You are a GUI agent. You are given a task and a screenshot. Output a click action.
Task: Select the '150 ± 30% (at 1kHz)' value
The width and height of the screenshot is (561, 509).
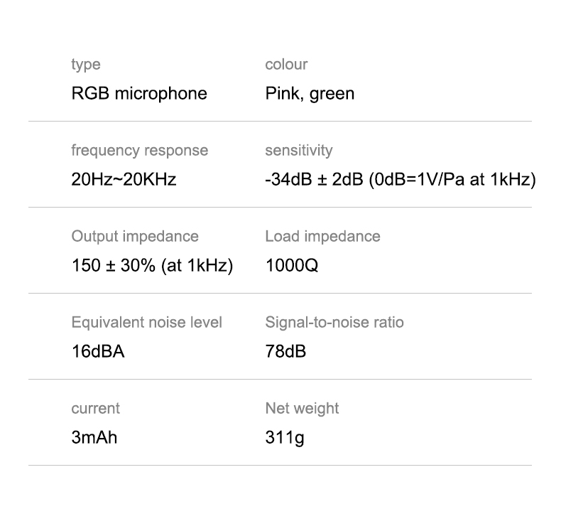pyautogui.click(x=152, y=266)
